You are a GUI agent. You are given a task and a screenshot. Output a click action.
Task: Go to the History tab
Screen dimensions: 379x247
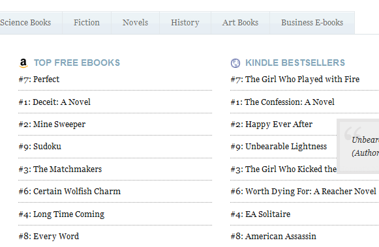tap(185, 23)
